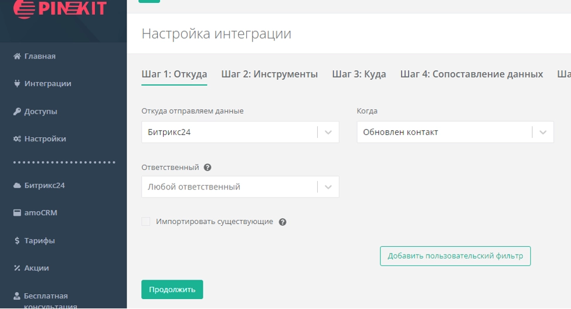The height and width of the screenshot is (309, 571).
Task: Click the card icon beside amoCRM
Action: click(x=17, y=213)
